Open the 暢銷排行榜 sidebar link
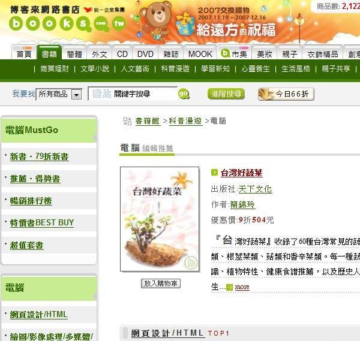The image size is (360, 341). coord(31,201)
